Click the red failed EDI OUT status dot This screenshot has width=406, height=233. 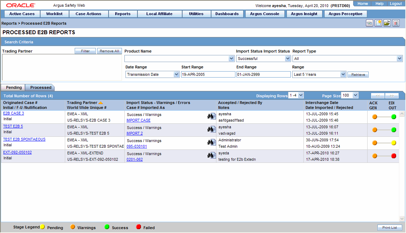394,156
